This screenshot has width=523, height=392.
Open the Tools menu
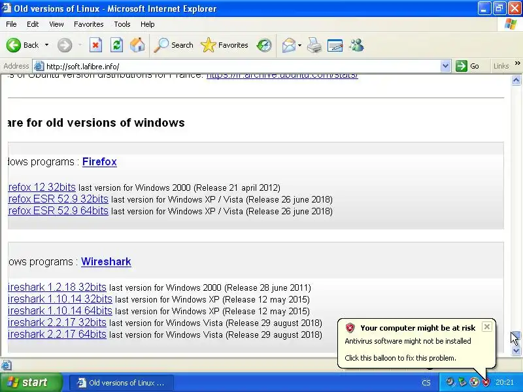122,24
